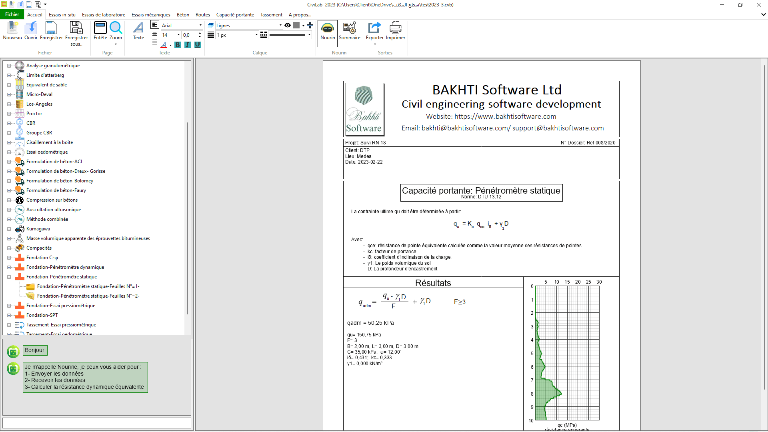The height and width of the screenshot is (432, 768).
Task: Click the dash style icon
Action: (x=264, y=35)
